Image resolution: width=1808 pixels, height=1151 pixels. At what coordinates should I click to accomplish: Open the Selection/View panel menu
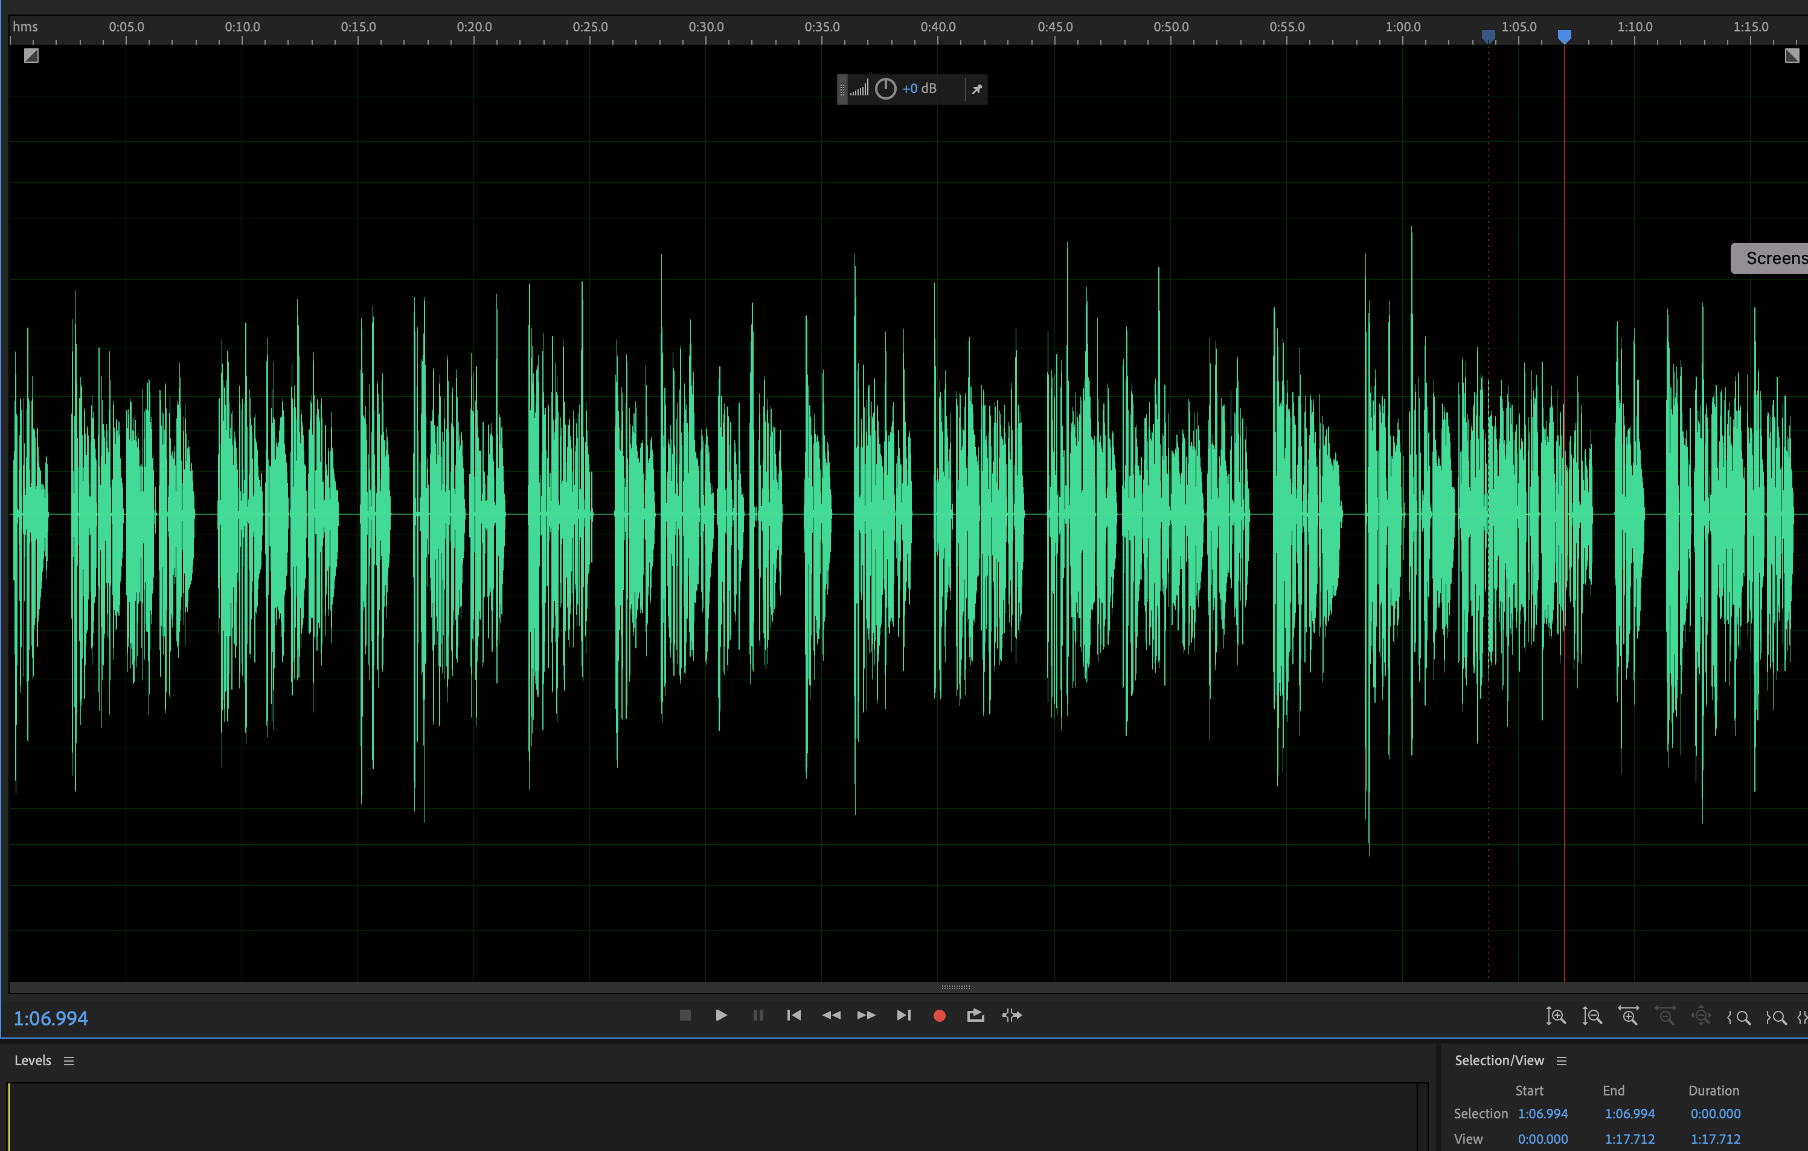point(1562,1060)
